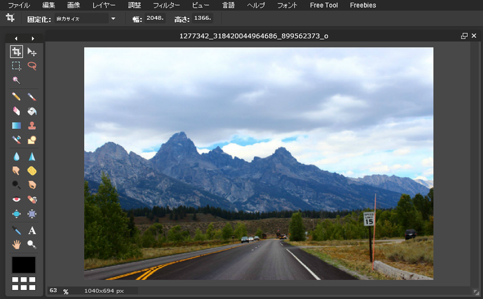Select the Spot Heal bandage tool
The width and height of the screenshot is (483, 299).
coord(32,199)
